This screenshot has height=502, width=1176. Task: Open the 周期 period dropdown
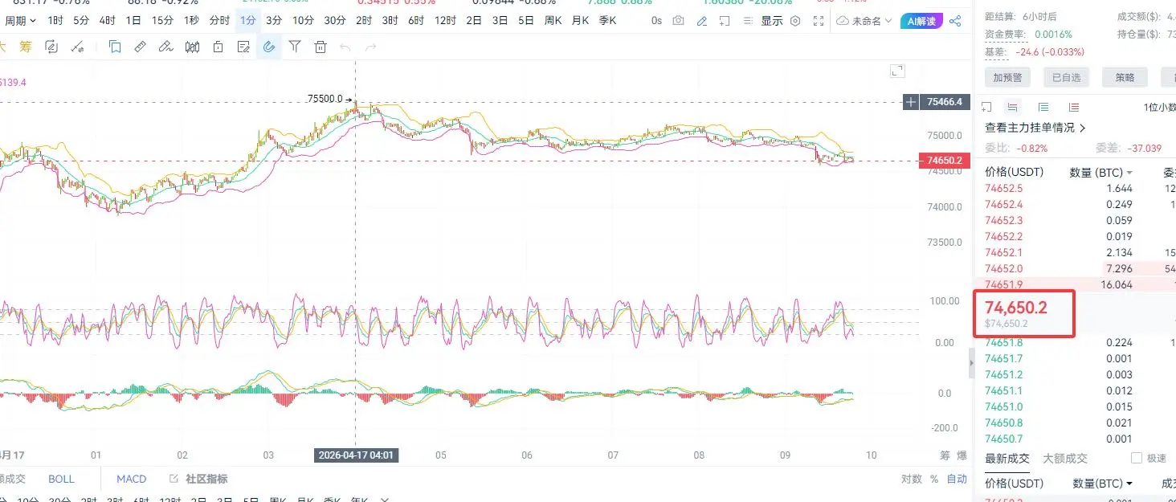tap(21, 21)
